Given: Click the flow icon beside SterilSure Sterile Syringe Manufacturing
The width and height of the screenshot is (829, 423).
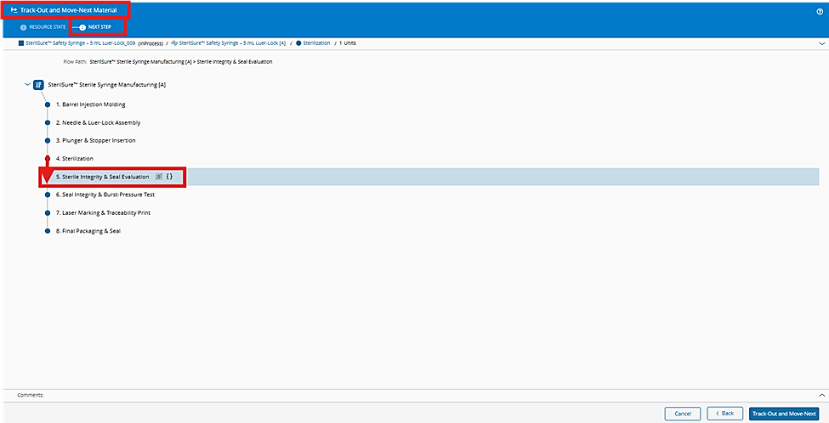Looking at the screenshot, I should pyautogui.click(x=38, y=84).
